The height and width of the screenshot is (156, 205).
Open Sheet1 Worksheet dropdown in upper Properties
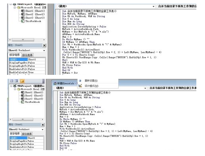(44, 50)
